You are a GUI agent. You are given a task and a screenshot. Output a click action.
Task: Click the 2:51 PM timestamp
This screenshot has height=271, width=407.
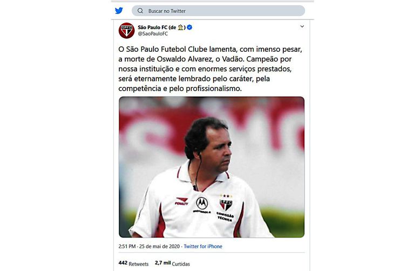pyautogui.click(x=127, y=246)
